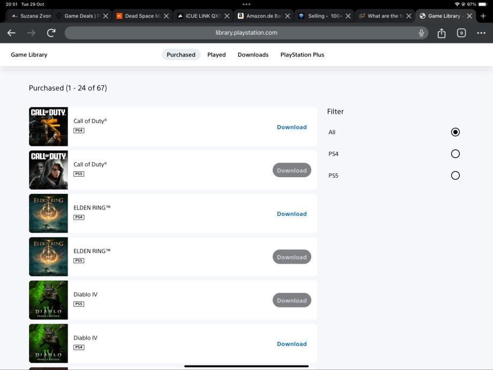Close the What are the tab
Image resolution: width=493 pixels, height=370 pixels.
point(409,16)
